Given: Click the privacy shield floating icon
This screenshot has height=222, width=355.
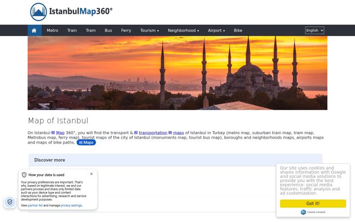Looking at the screenshot, I should point(10,202).
